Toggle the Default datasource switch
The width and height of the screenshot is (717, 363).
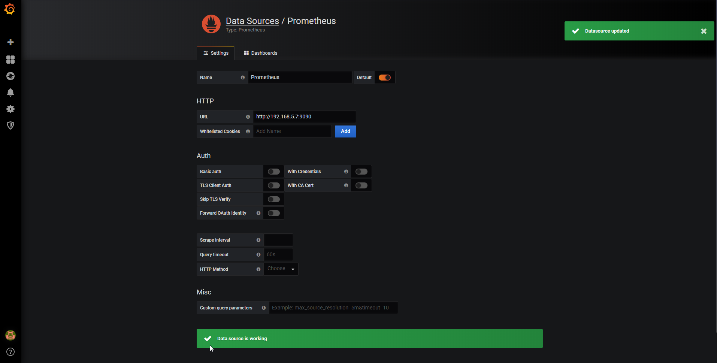pyautogui.click(x=385, y=78)
